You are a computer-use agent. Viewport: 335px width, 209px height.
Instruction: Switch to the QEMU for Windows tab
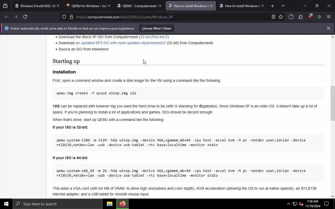click(88, 6)
